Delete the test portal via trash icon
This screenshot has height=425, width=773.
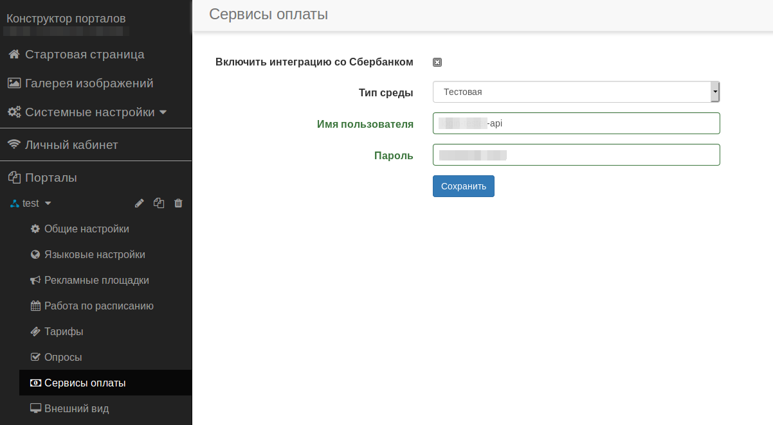point(179,204)
